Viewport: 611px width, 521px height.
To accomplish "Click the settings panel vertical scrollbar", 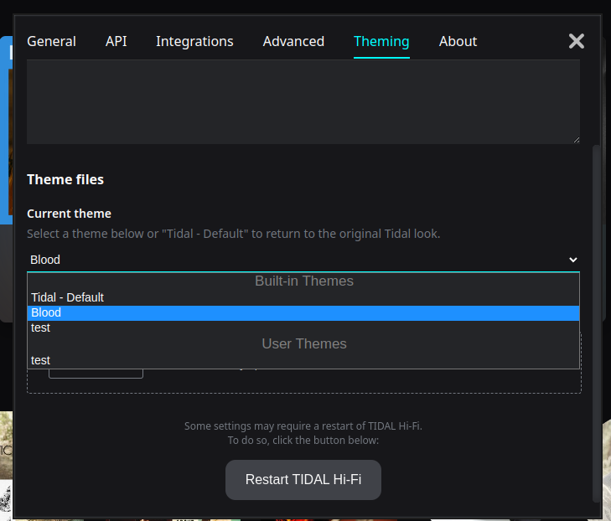I will click(x=596, y=318).
